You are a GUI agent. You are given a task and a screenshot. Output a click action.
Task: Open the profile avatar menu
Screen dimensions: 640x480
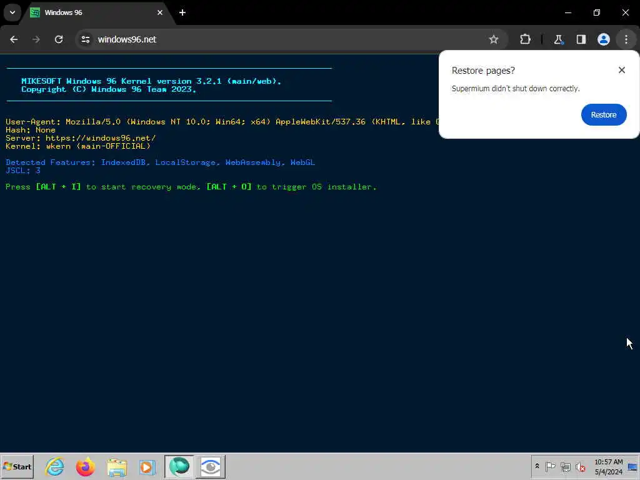click(x=604, y=39)
